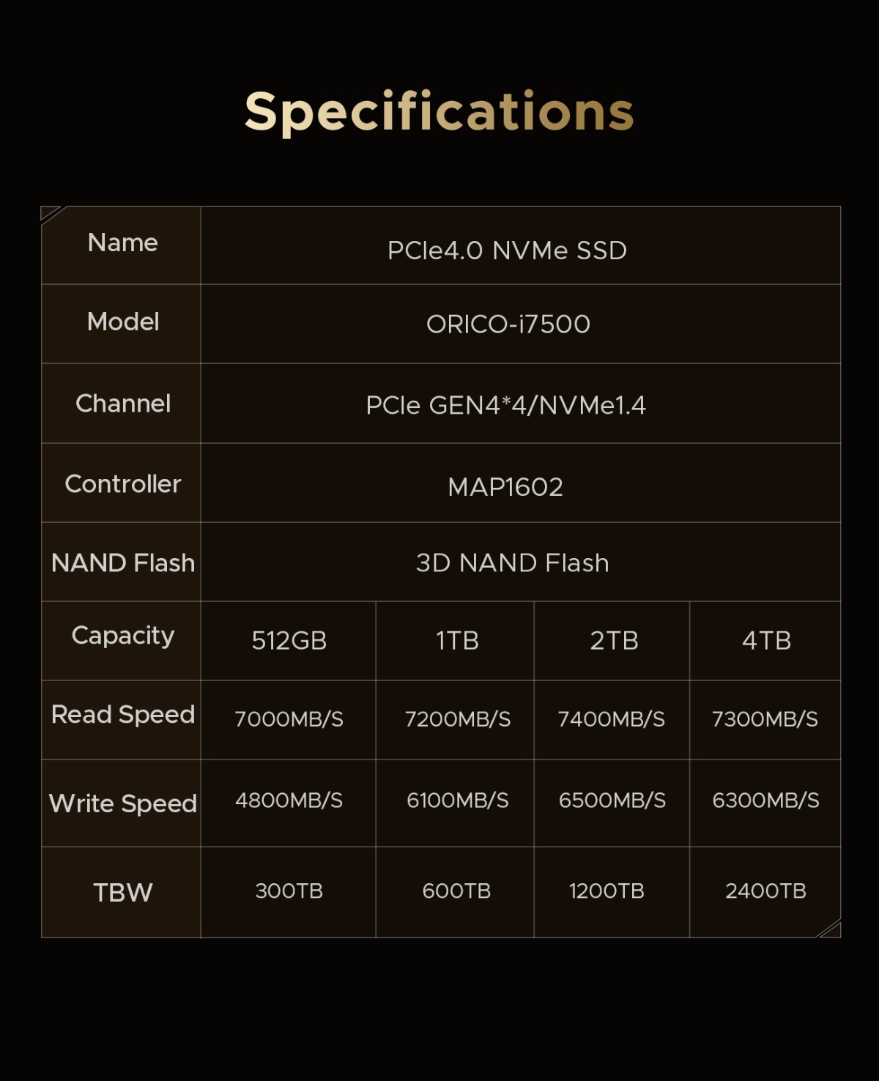Image resolution: width=879 pixels, height=1081 pixels.
Task: Click the 2400TB endurance cell
Action: tap(765, 891)
